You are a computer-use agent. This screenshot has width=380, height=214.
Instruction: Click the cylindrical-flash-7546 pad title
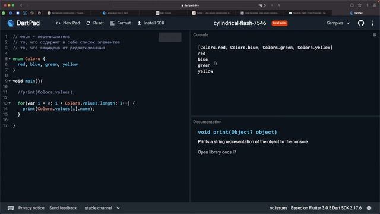240,23
